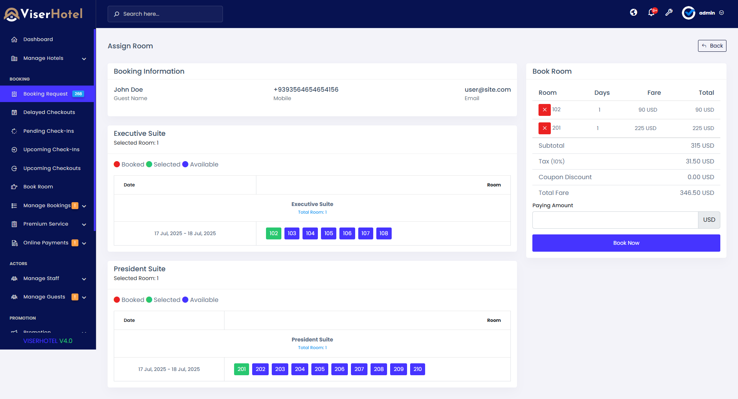Toggle selected room 102

[274, 233]
